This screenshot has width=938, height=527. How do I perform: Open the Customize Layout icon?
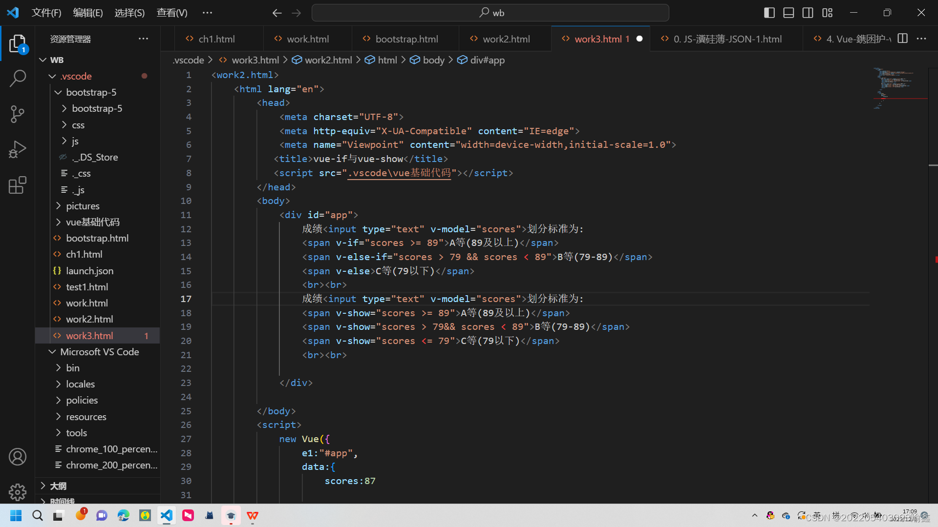[828, 13]
